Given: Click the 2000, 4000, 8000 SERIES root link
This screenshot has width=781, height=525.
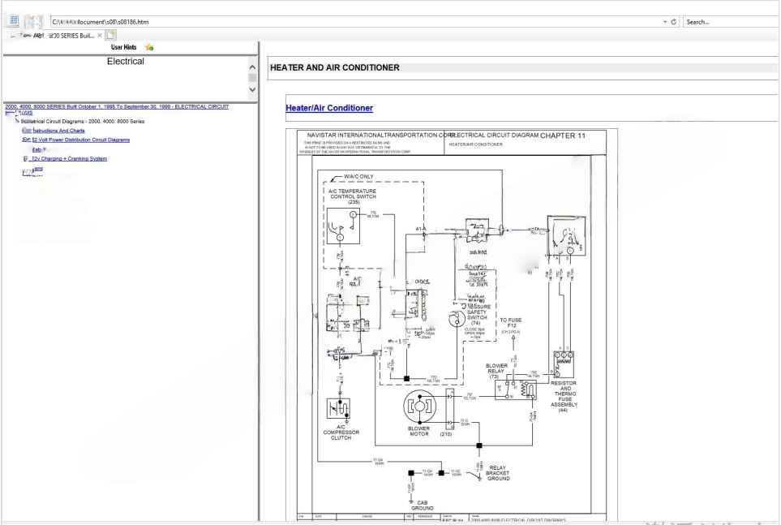Looking at the screenshot, I should click(116, 105).
